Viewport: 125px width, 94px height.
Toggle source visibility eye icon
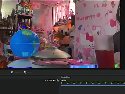54,80
